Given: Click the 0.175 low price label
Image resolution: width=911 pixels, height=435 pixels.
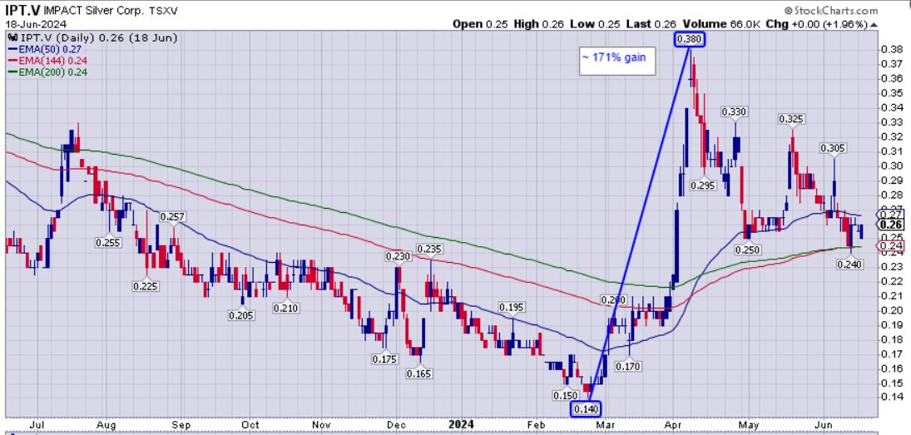Looking at the screenshot, I should (384, 359).
